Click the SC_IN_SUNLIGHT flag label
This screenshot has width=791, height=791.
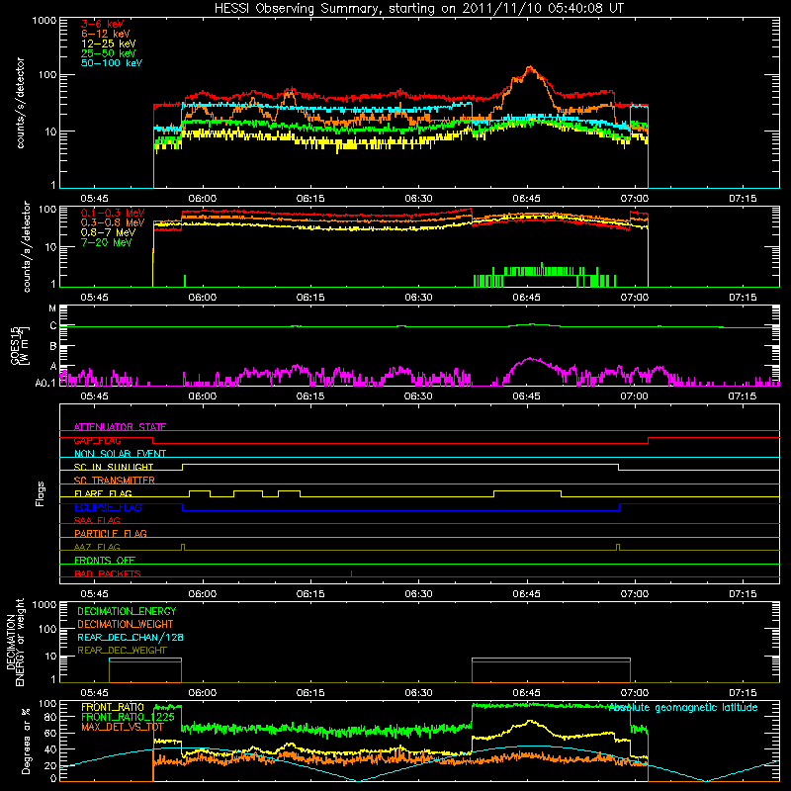114,467
